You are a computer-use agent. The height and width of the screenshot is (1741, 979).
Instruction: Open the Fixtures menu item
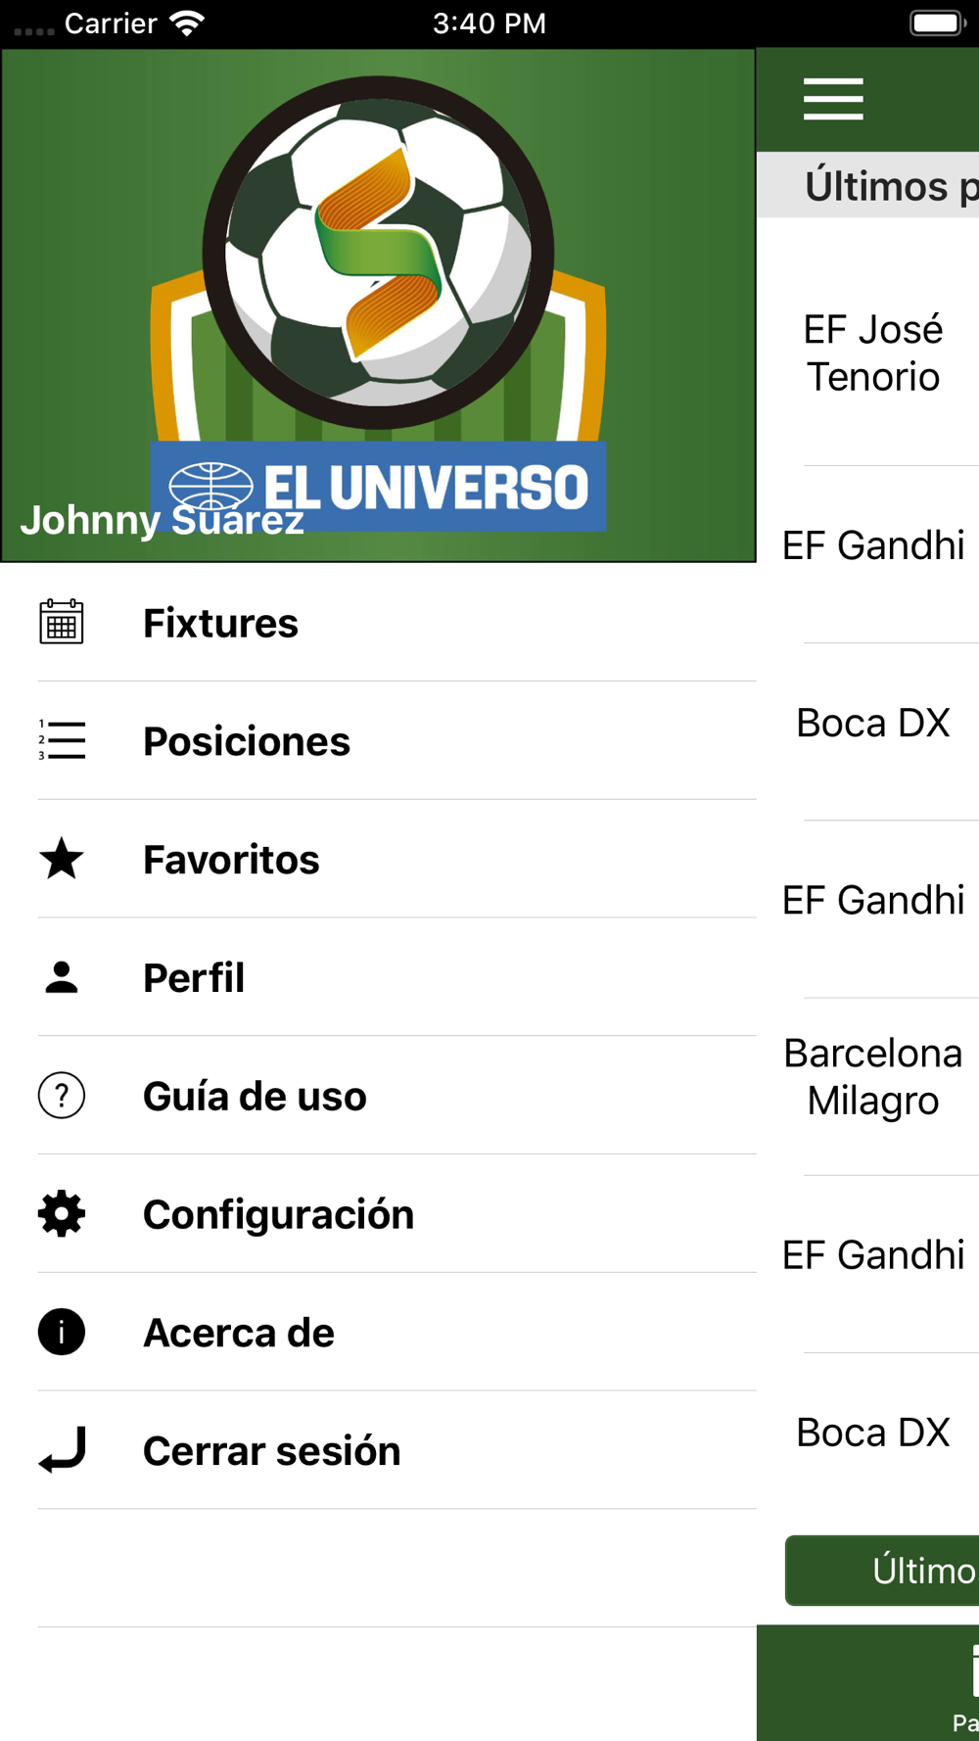coord(221,624)
